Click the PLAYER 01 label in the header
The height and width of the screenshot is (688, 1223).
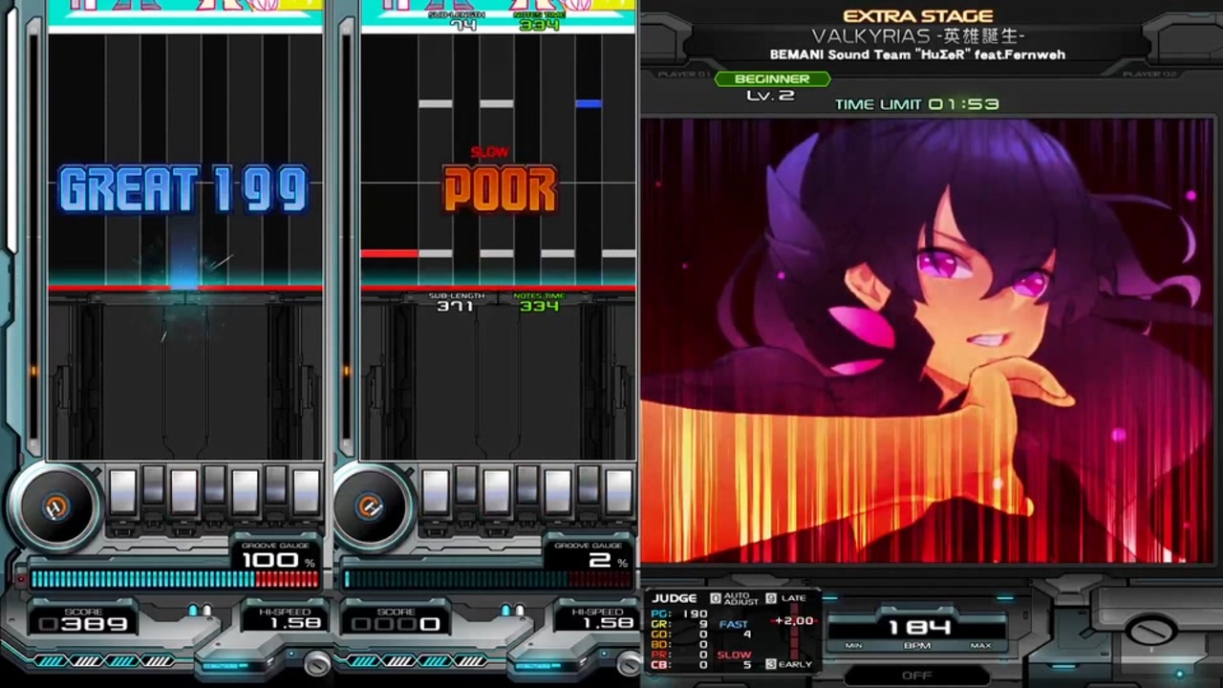pyautogui.click(x=684, y=75)
